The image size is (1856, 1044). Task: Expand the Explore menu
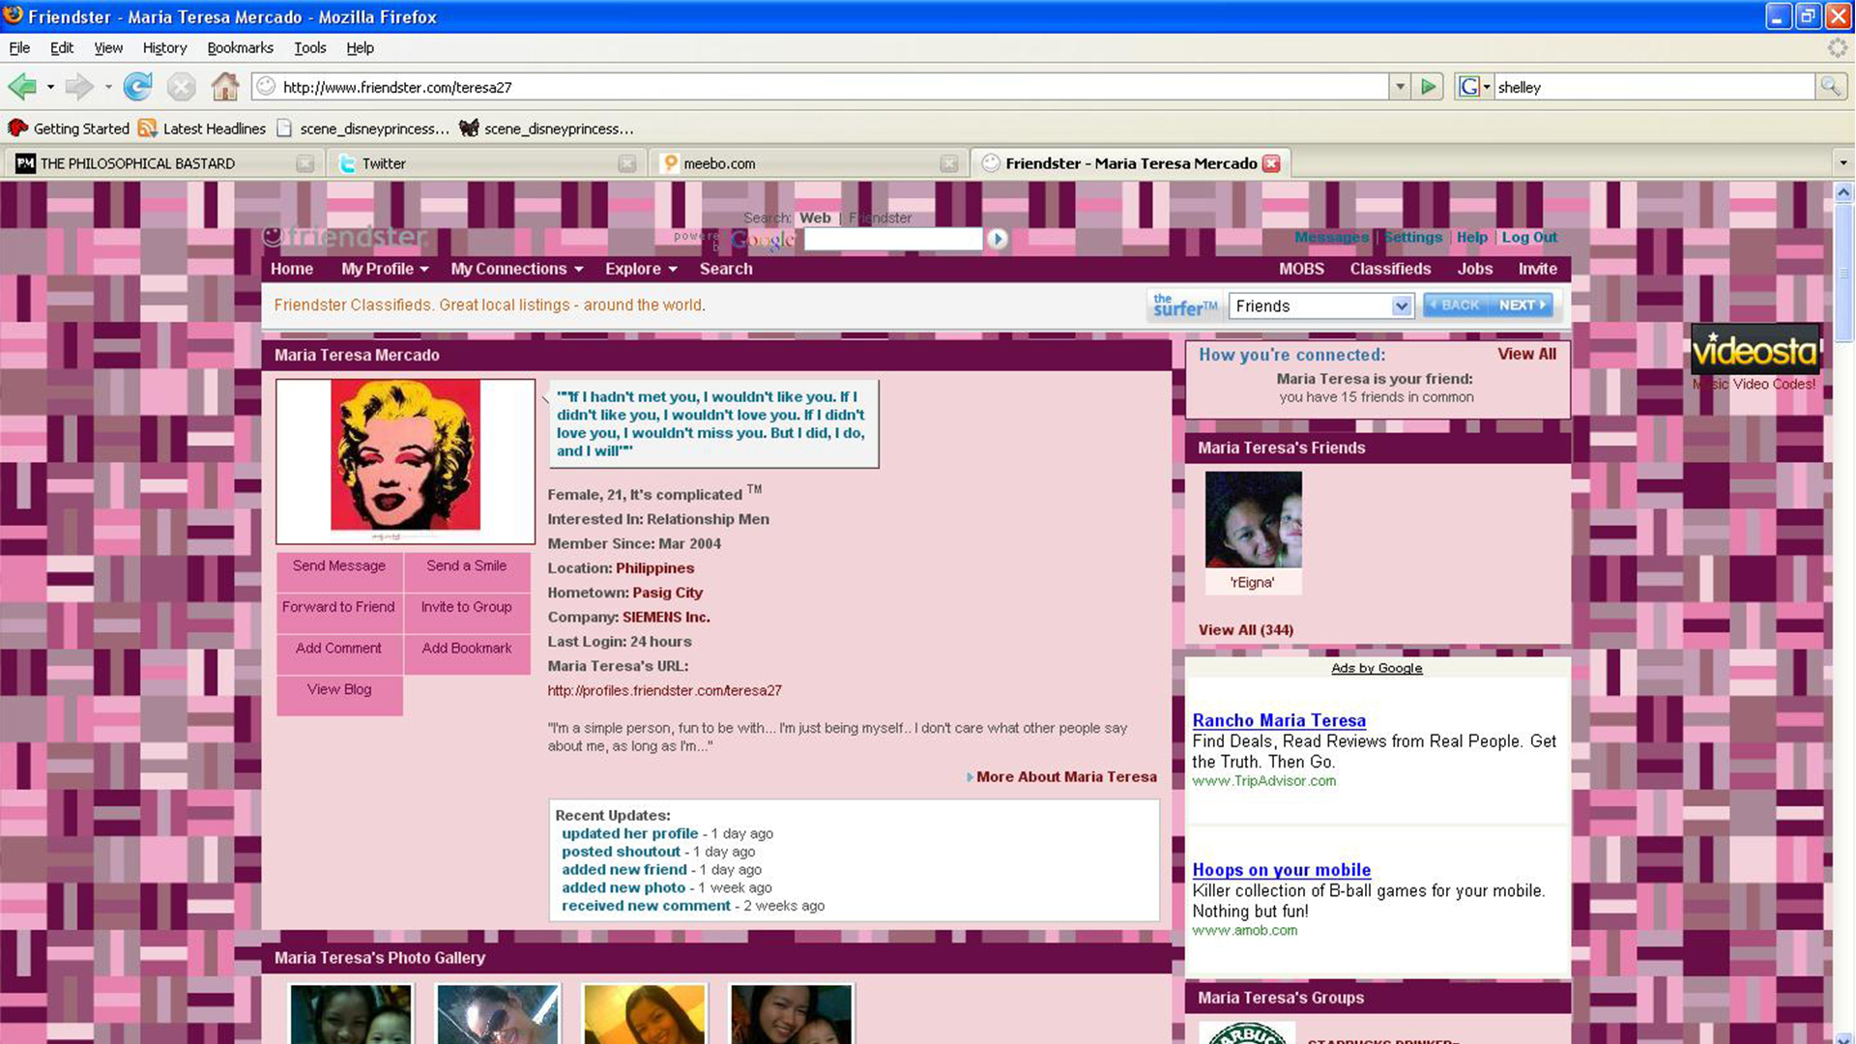click(641, 269)
